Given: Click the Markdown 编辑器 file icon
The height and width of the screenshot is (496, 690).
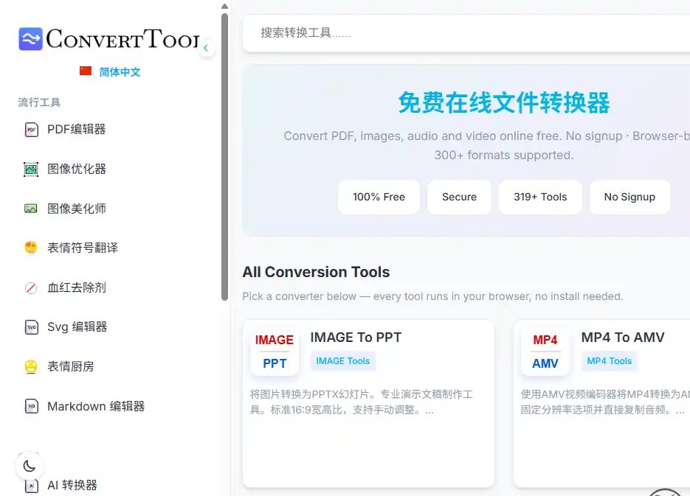Looking at the screenshot, I should tap(31, 406).
